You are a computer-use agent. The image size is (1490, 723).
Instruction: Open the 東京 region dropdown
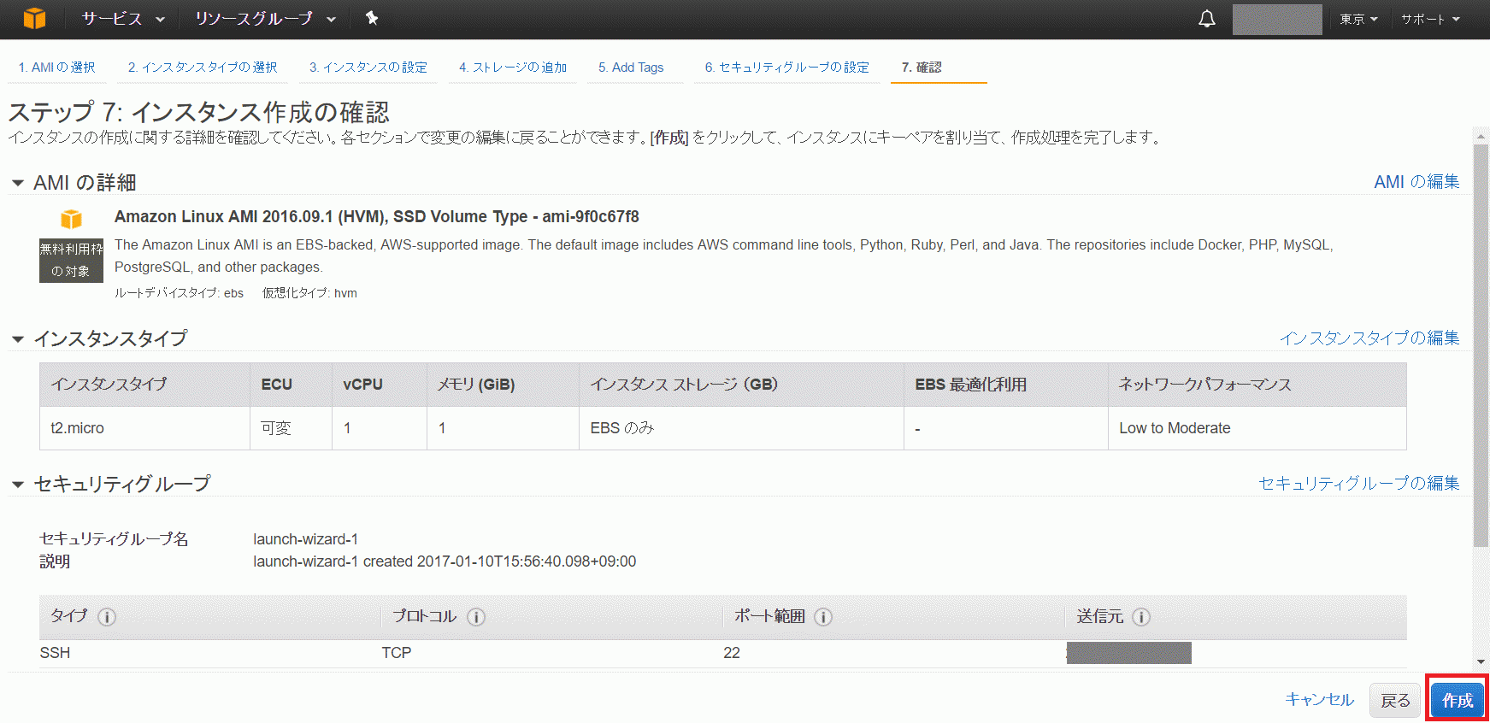1358,19
